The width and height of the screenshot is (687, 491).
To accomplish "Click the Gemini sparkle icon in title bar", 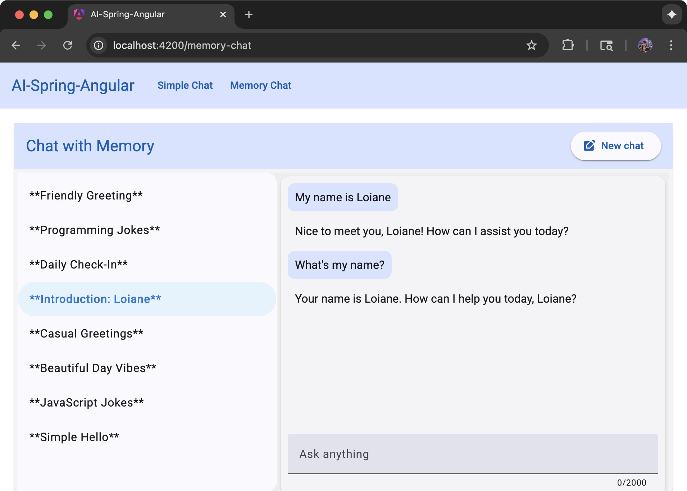I will 672,14.
